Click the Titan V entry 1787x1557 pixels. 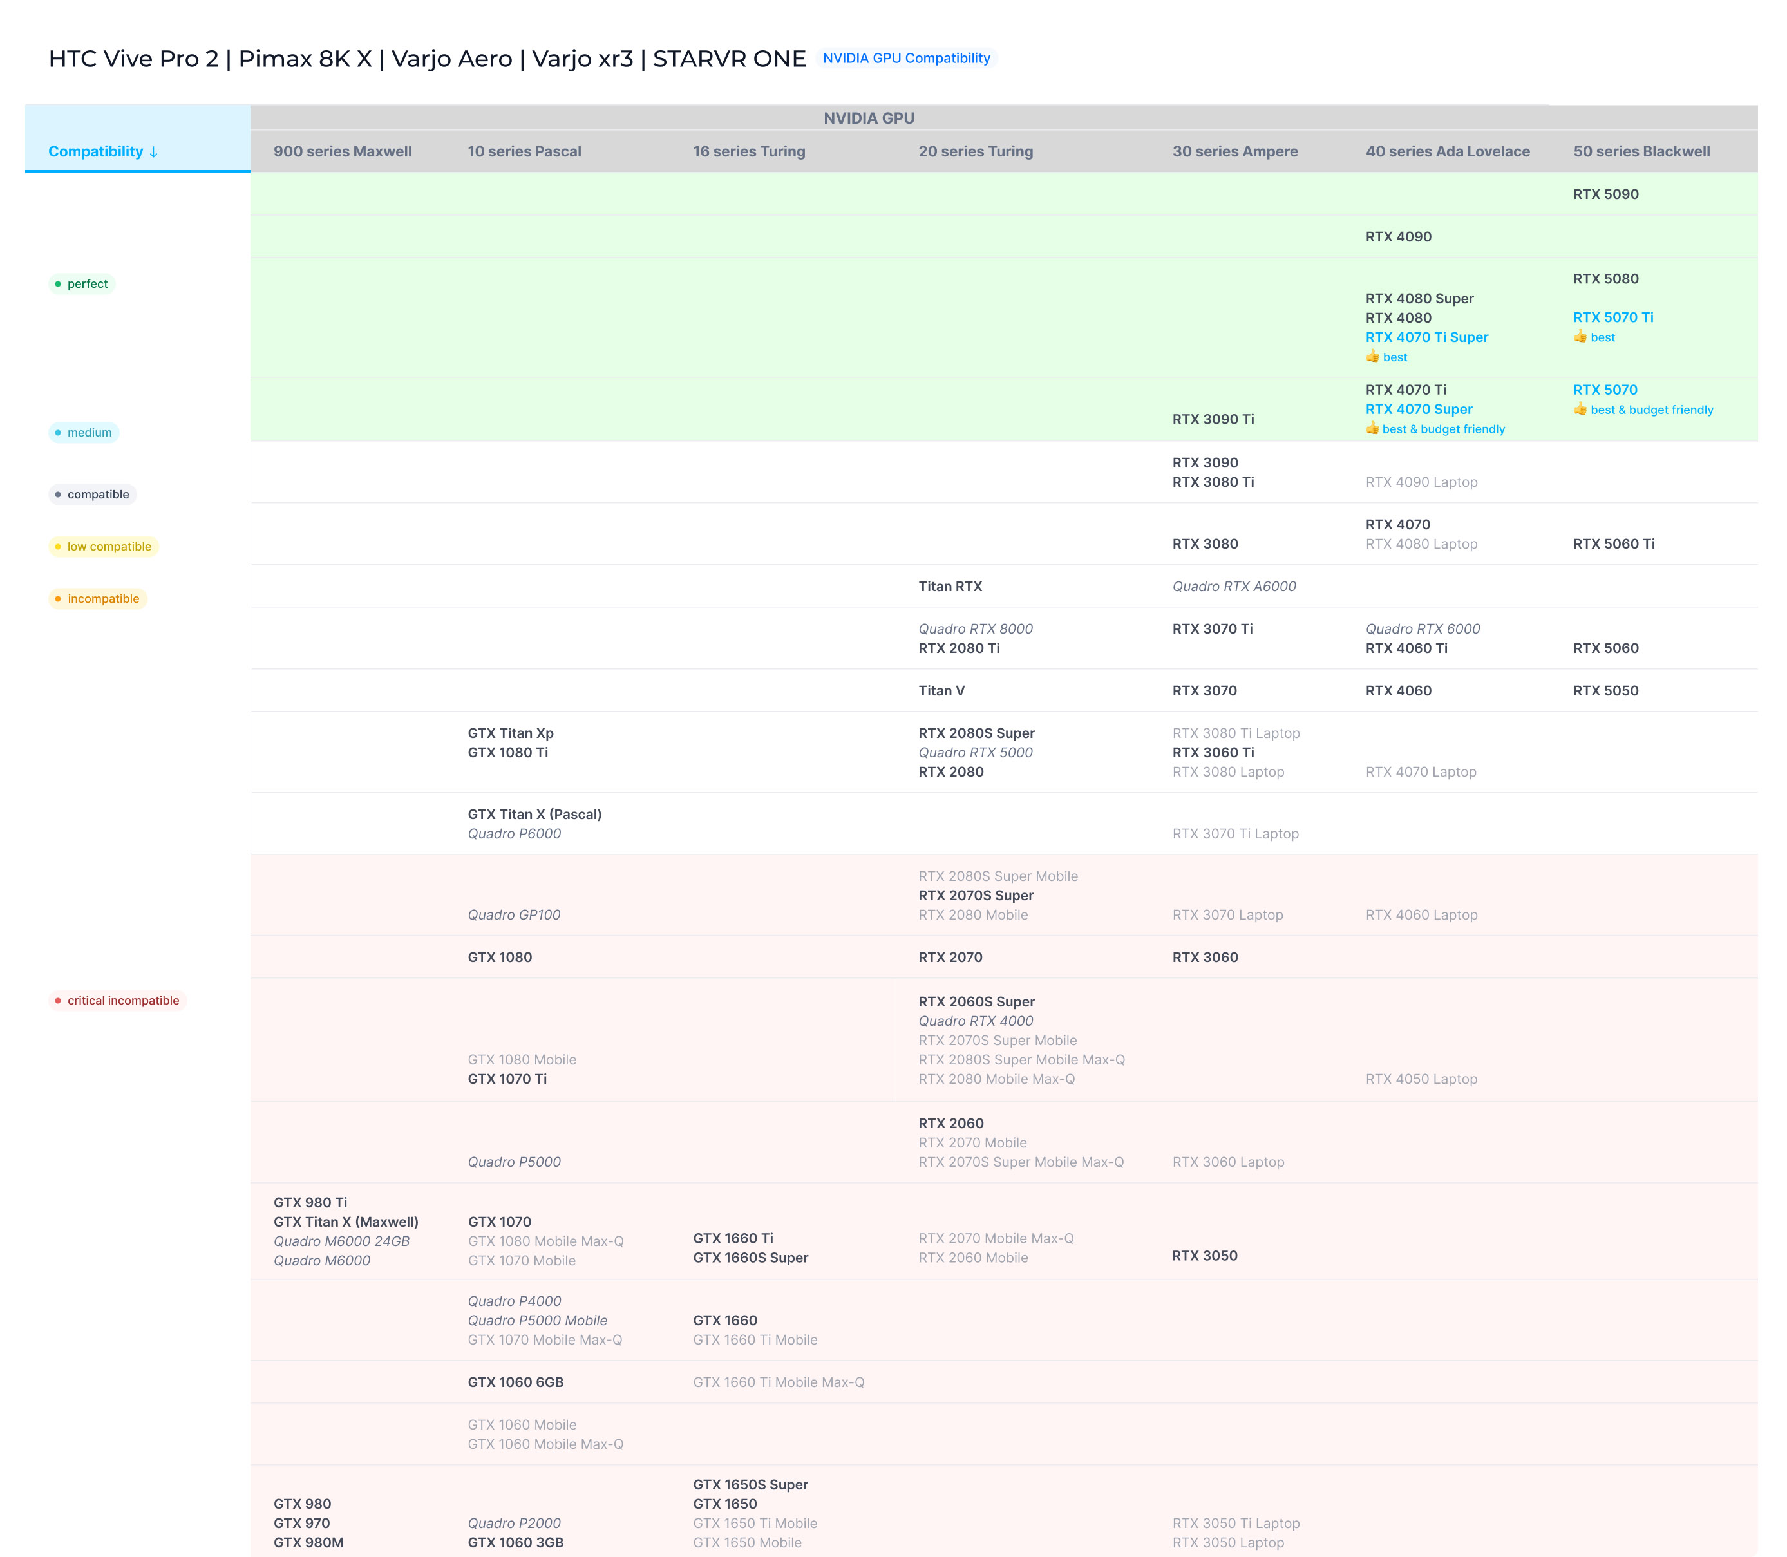point(941,691)
